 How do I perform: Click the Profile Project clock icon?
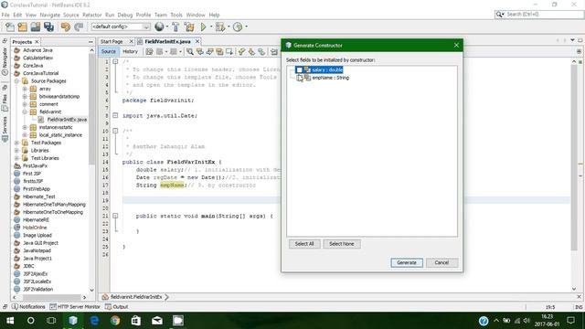(x=238, y=27)
